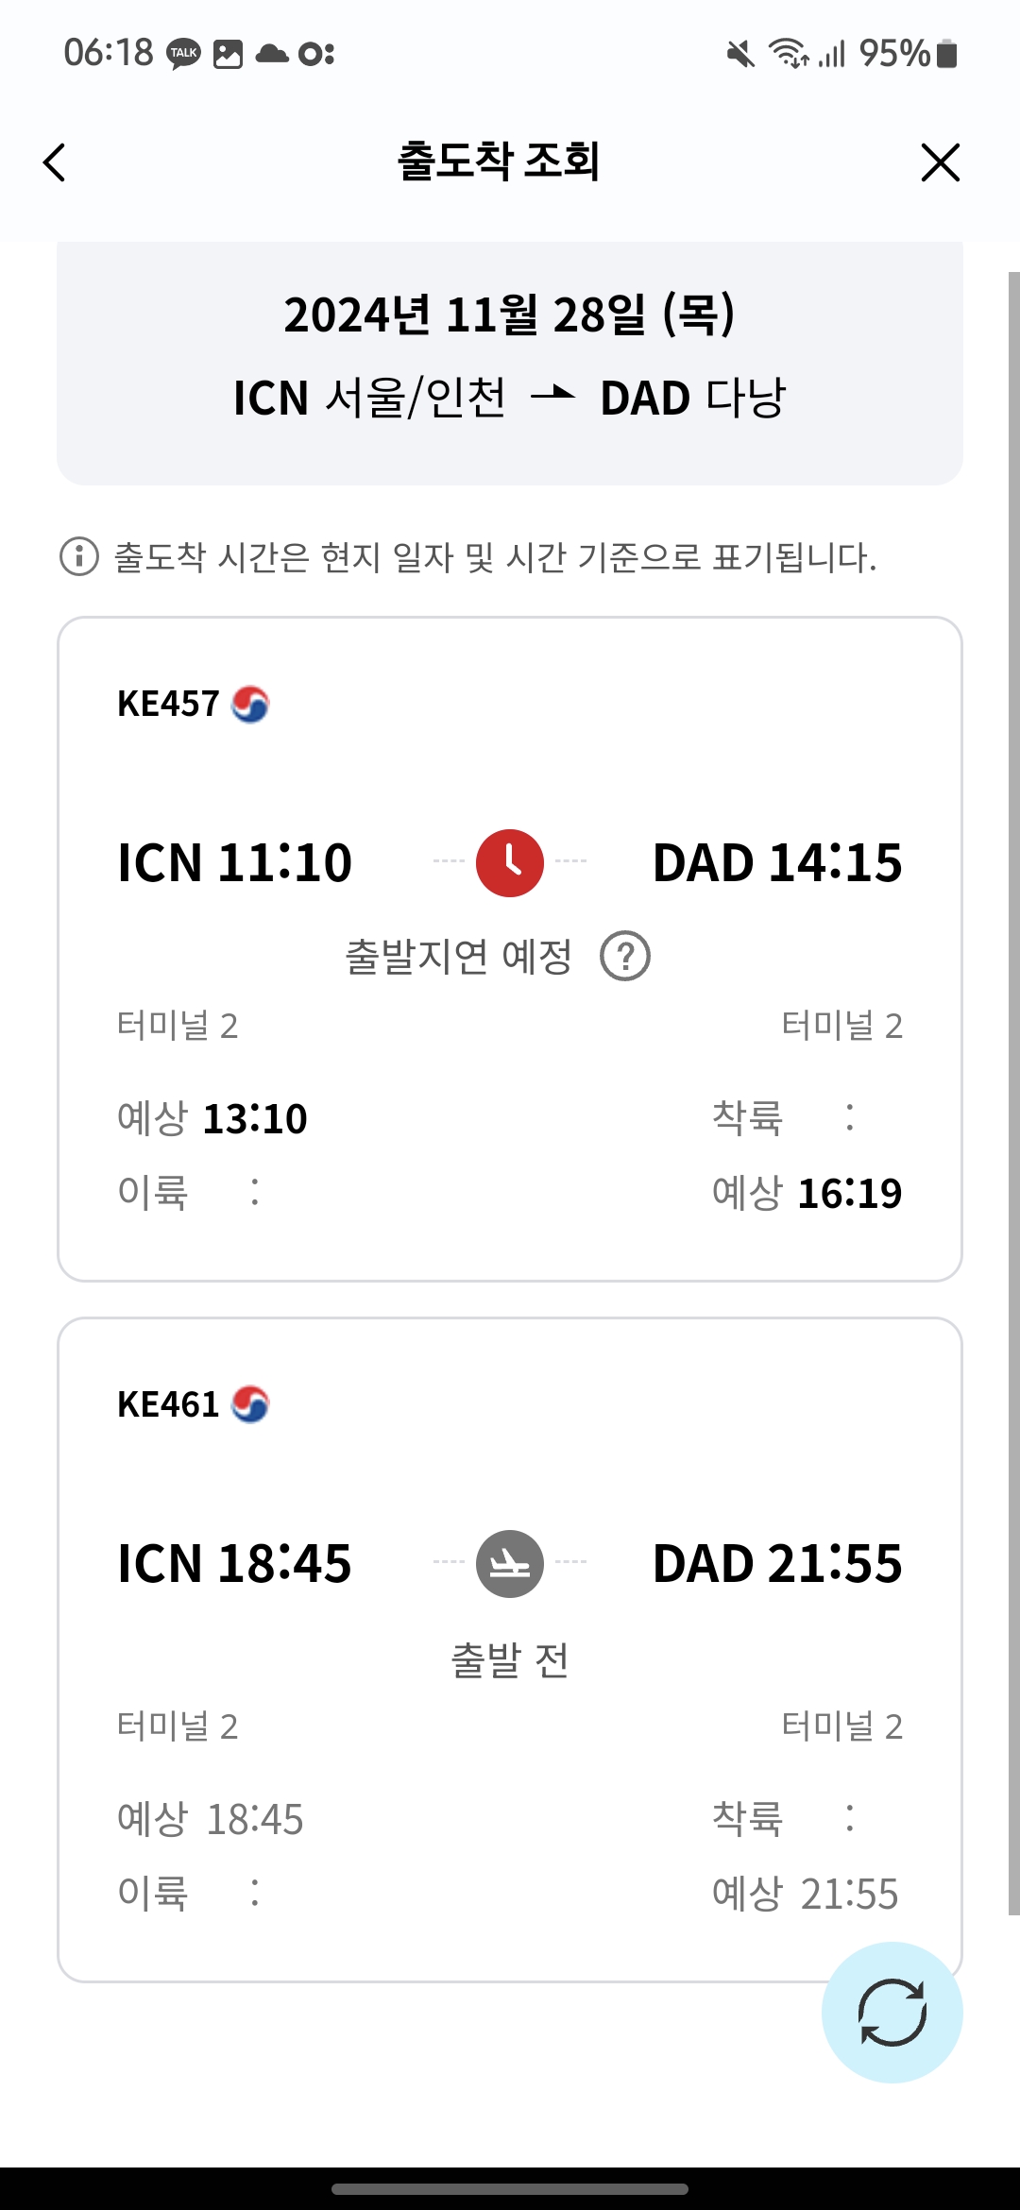Viewport: 1020px width, 2210px height.
Task: Open delay help question mark icon
Action: [625, 956]
